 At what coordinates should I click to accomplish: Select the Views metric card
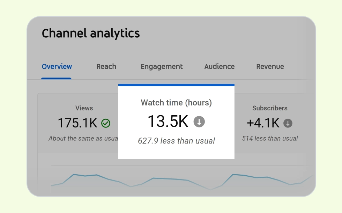click(78, 123)
